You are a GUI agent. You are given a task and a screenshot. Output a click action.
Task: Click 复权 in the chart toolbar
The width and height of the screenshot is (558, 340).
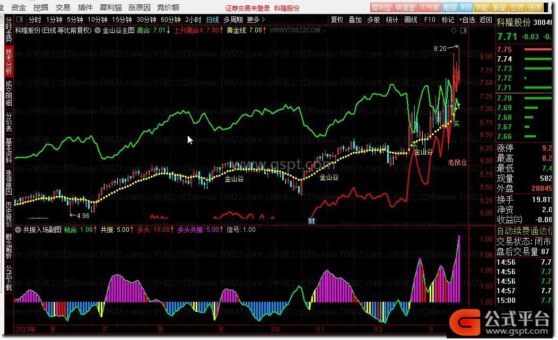pos(337,20)
